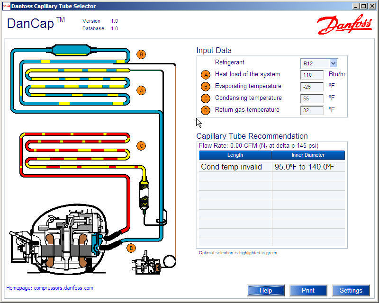Click the orange D circle beside Return gas temperature
The height and width of the screenshot is (303, 379).
[206, 110]
